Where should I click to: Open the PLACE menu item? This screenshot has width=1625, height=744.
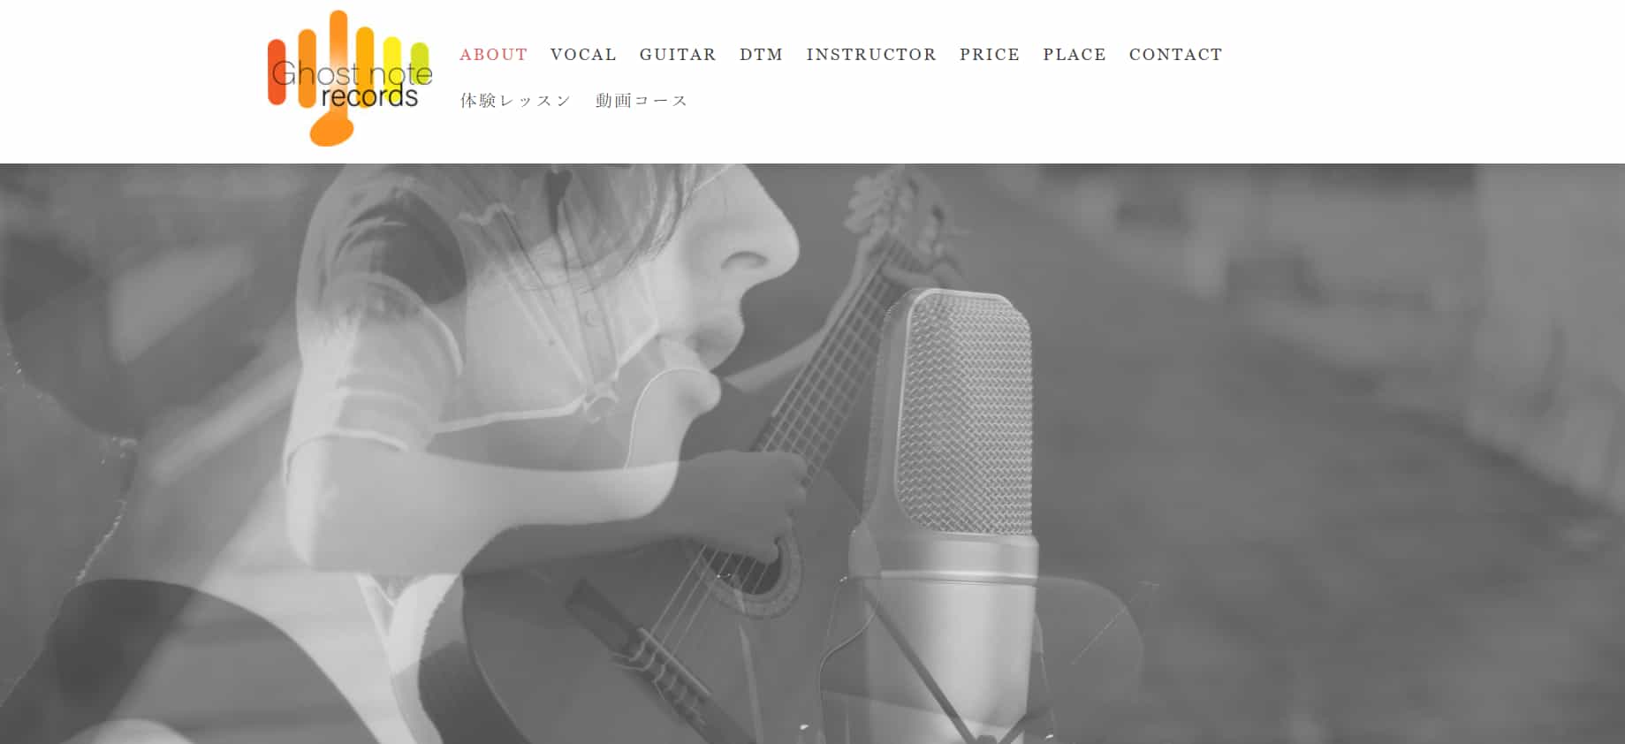point(1074,55)
